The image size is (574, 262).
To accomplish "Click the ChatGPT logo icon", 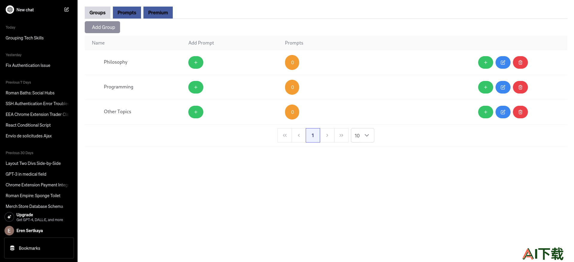I will point(10,10).
